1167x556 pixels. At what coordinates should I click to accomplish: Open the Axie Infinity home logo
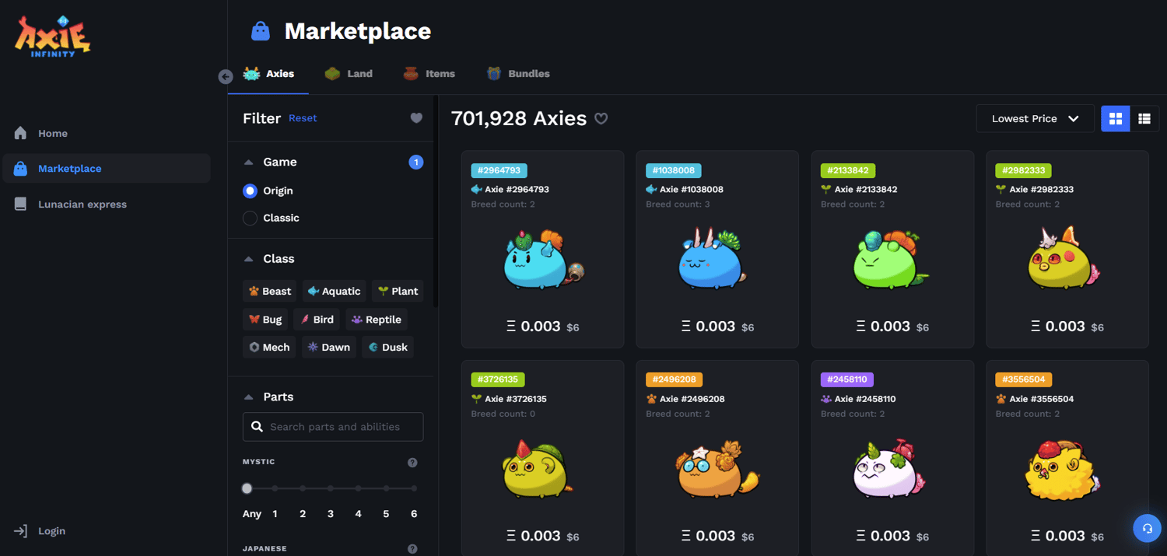click(51, 34)
